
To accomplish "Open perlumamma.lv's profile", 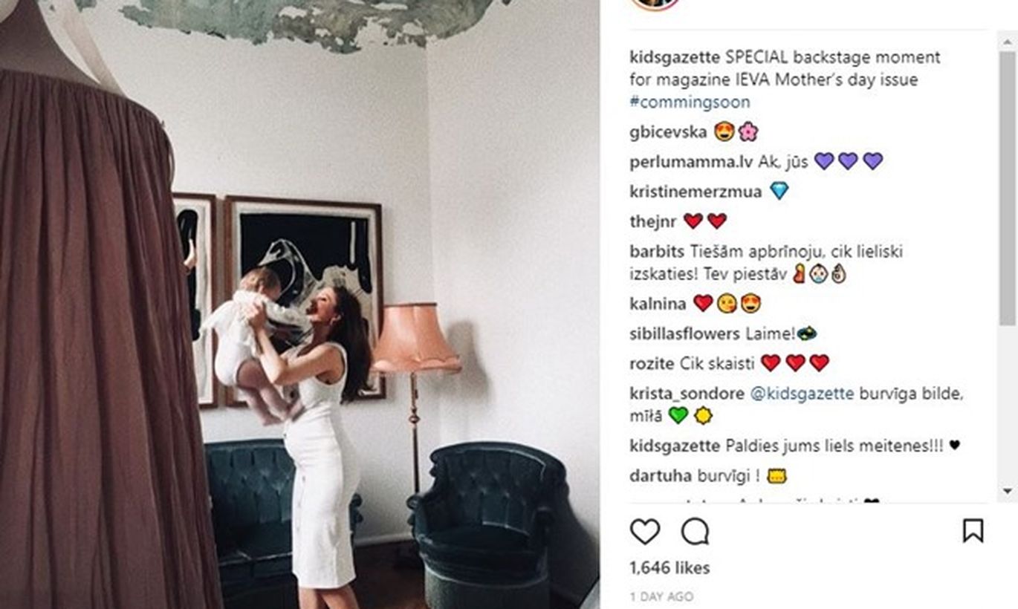I will (x=691, y=161).
